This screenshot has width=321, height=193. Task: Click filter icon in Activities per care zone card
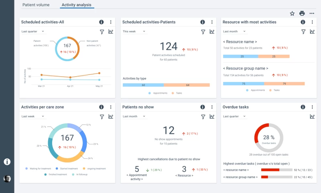coord(102,117)
